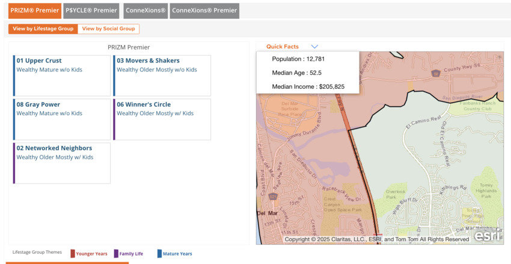Click the Claritas copyright notice on map
The width and height of the screenshot is (511, 264).
[377, 239]
